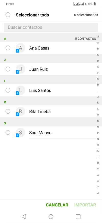Jump to letter M in alphabet index
This screenshot has width=102, height=223.
98,115
